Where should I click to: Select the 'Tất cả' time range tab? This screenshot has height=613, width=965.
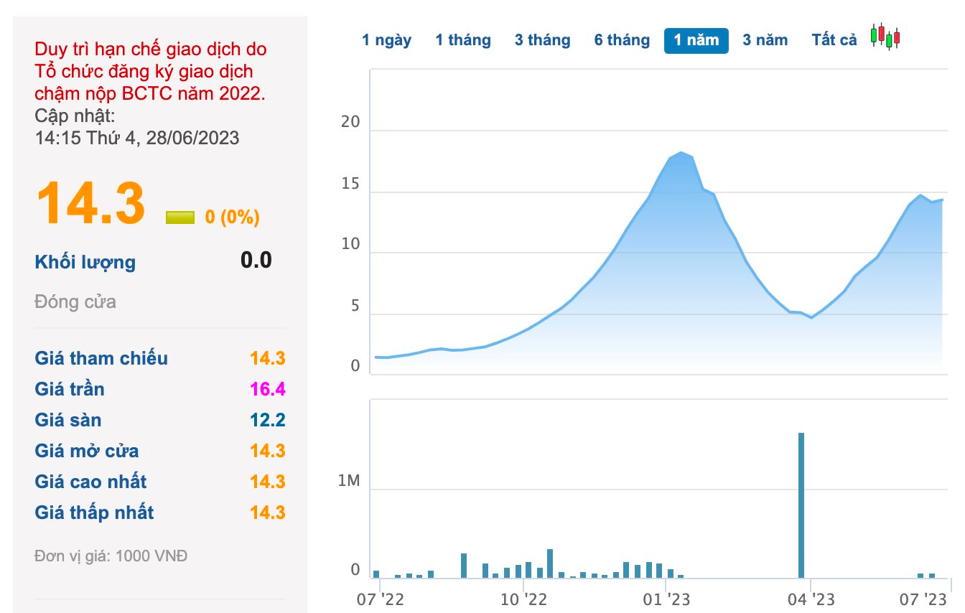(834, 40)
